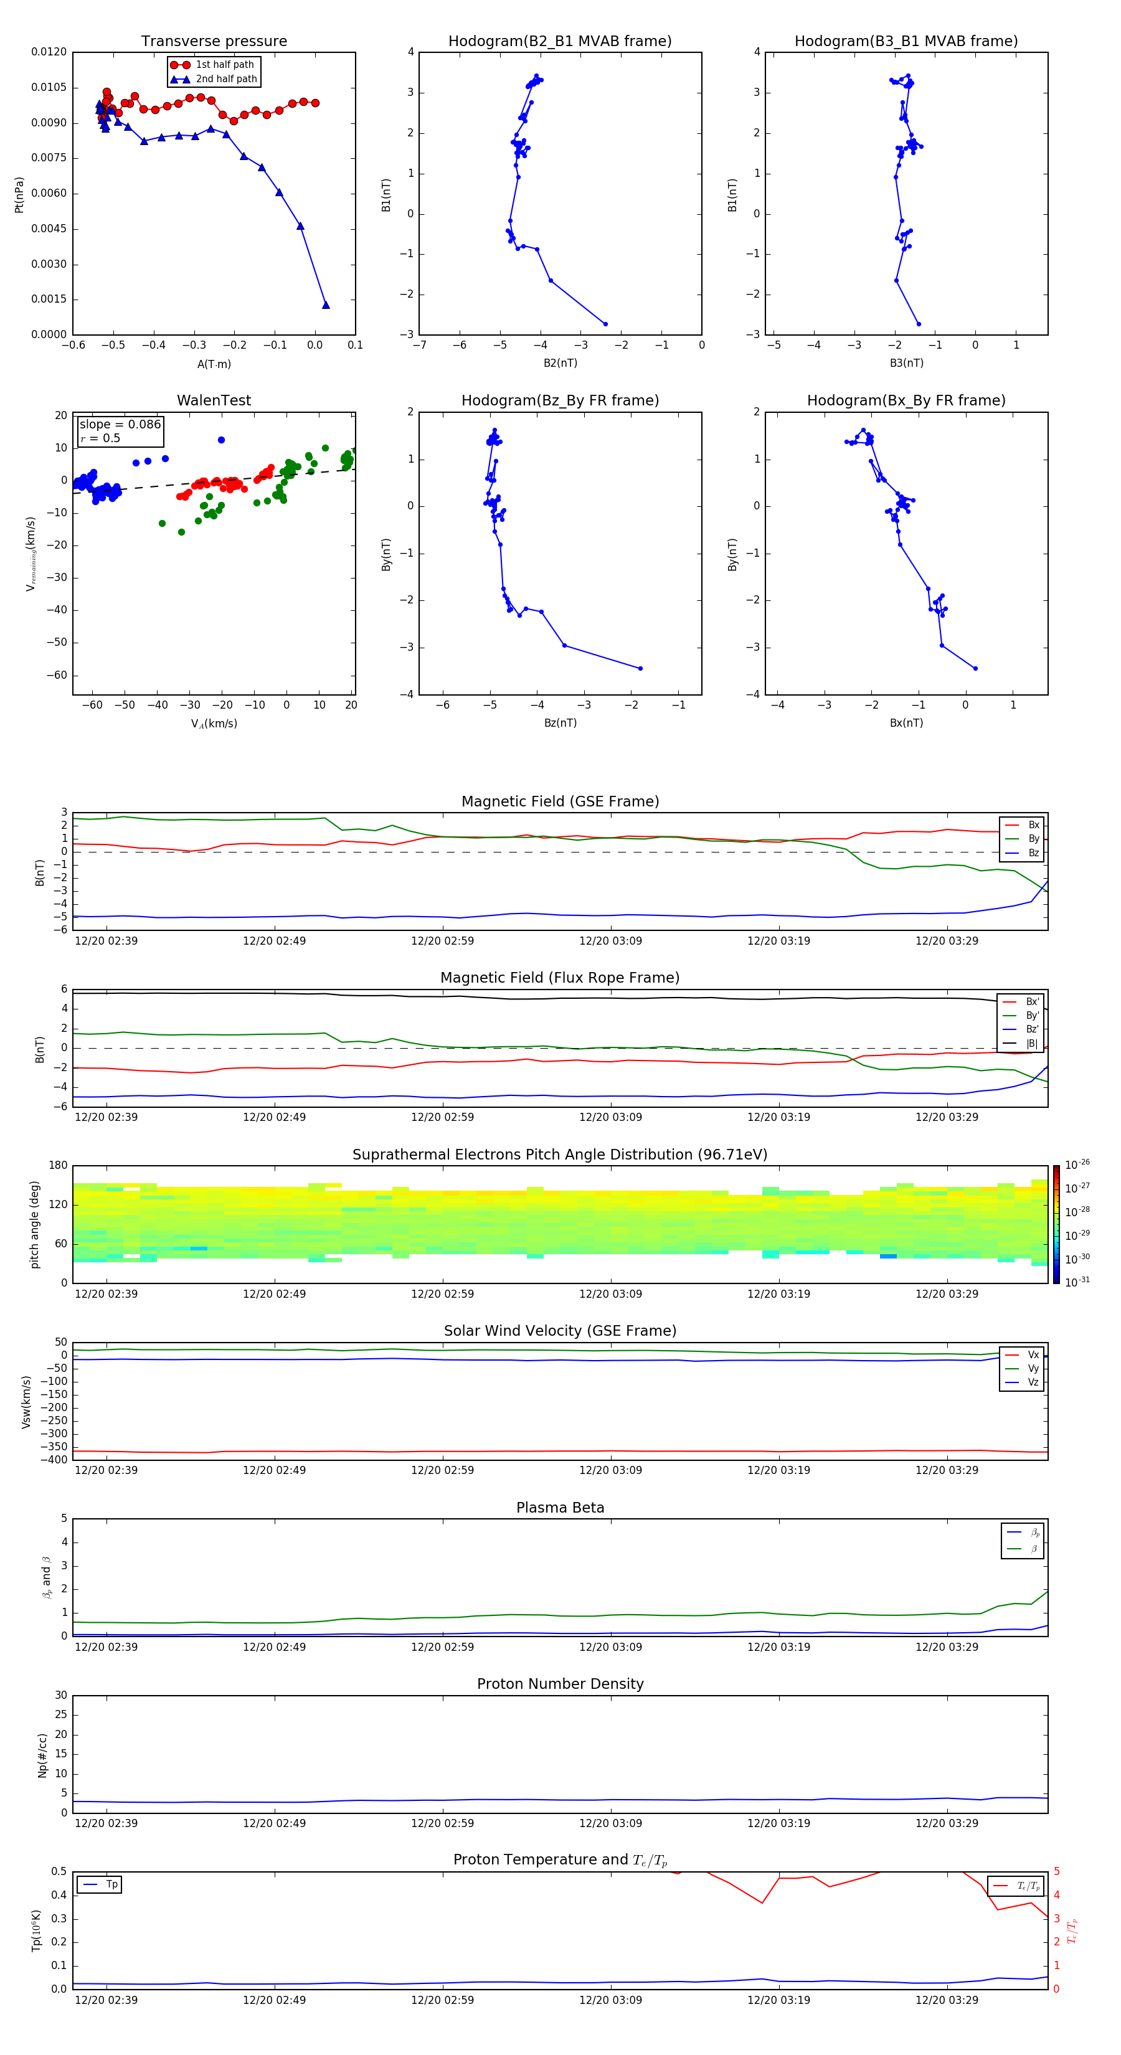Click the 'Vx' legend entry in velocity plot
The height and width of the screenshot is (2055, 1121).
click(x=1022, y=1354)
